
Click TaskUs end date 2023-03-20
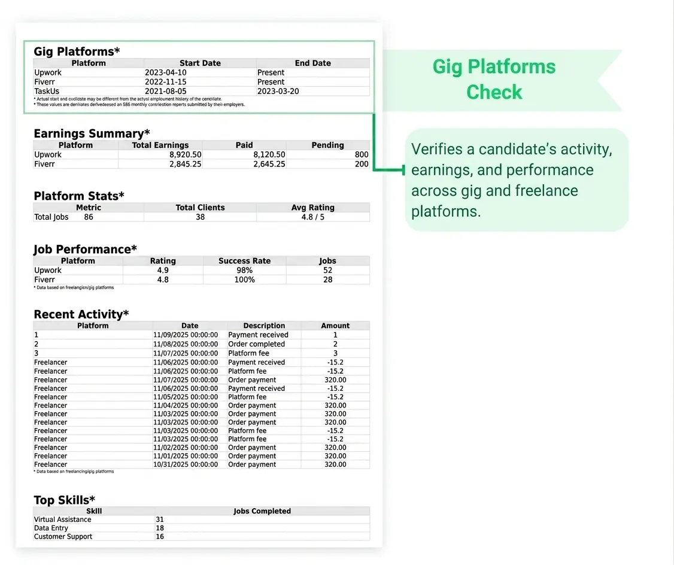pyautogui.click(x=278, y=91)
